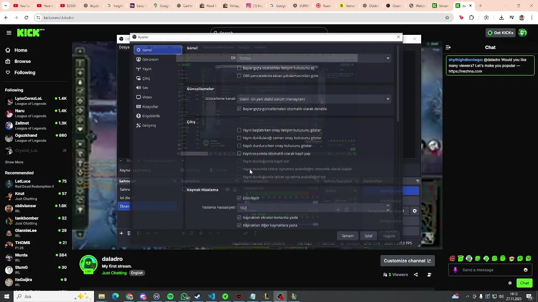Go back with browser back arrow
This screenshot has height=302, width=538.
click(6, 18)
